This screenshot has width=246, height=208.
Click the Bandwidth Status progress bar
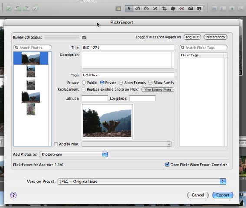tap(62, 37)
